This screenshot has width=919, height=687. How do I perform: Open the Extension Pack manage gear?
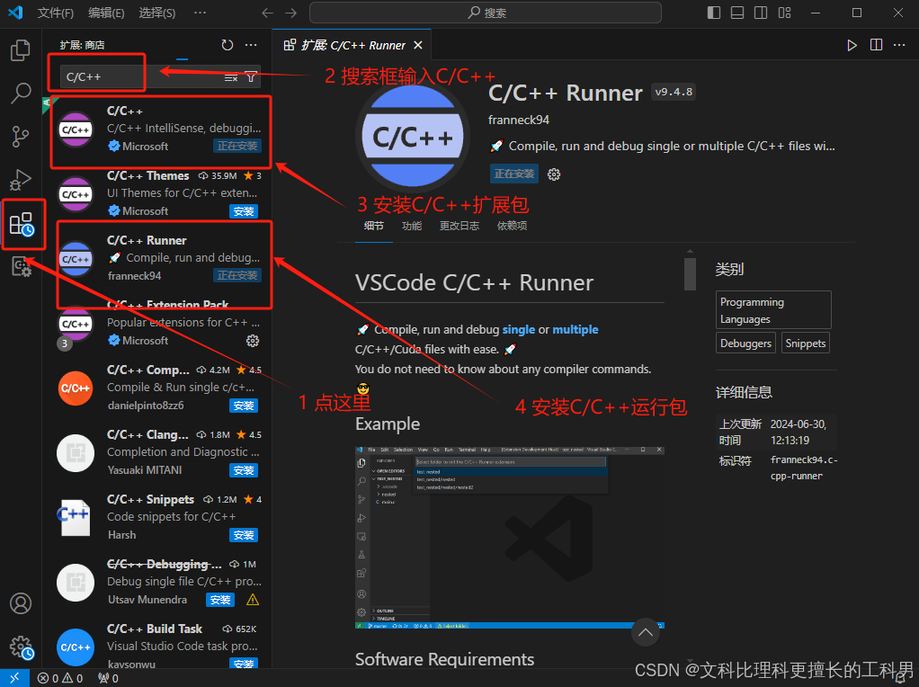(253, 341)
